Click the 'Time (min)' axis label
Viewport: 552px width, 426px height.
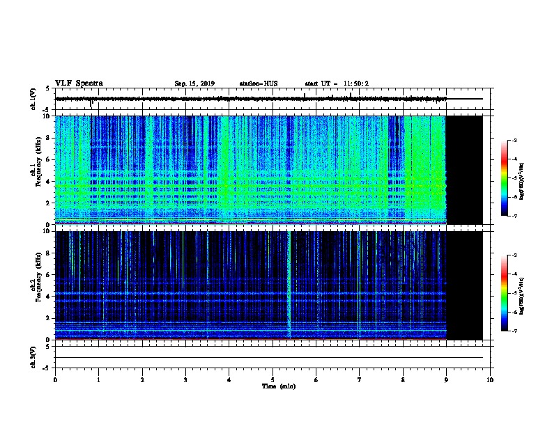point(279,386)
